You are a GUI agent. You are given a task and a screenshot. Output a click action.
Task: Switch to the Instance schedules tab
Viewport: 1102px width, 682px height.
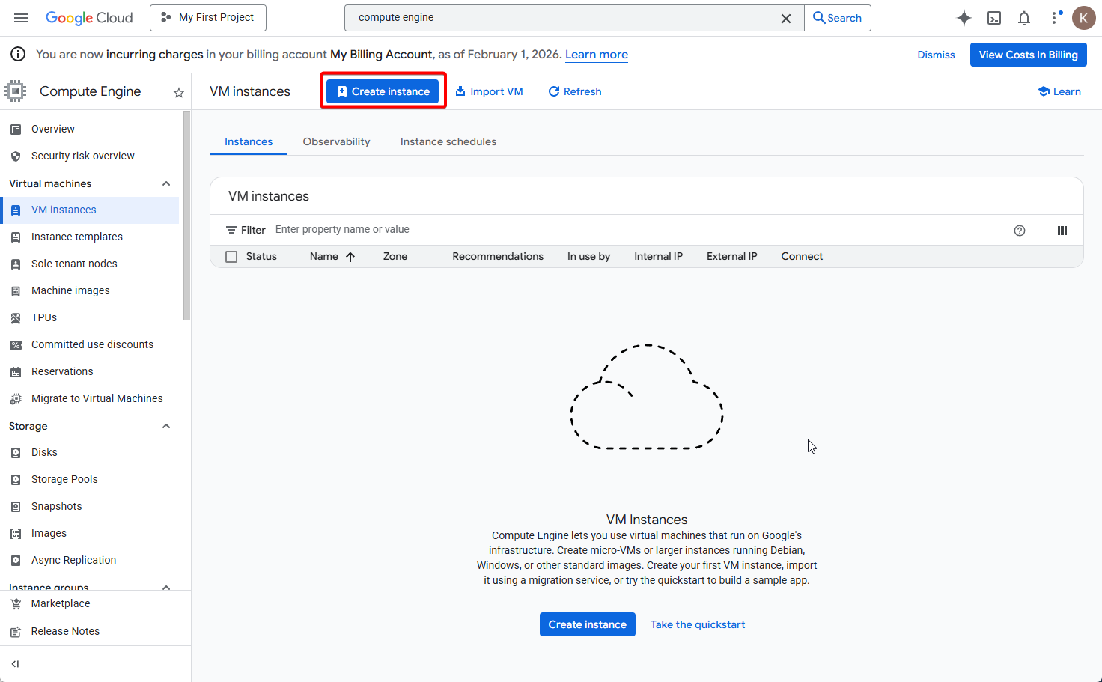point(448,141)
